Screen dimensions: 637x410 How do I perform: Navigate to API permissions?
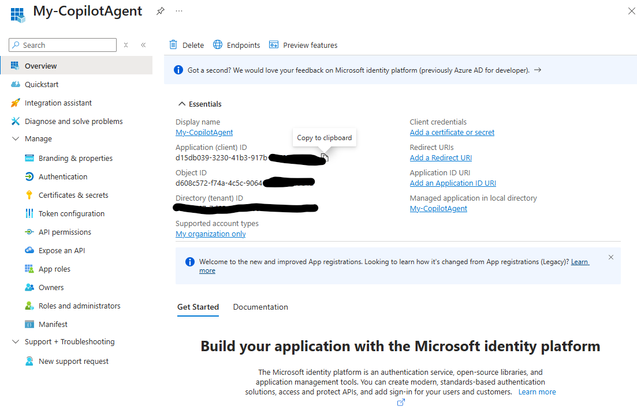click(x=65, y=232)
